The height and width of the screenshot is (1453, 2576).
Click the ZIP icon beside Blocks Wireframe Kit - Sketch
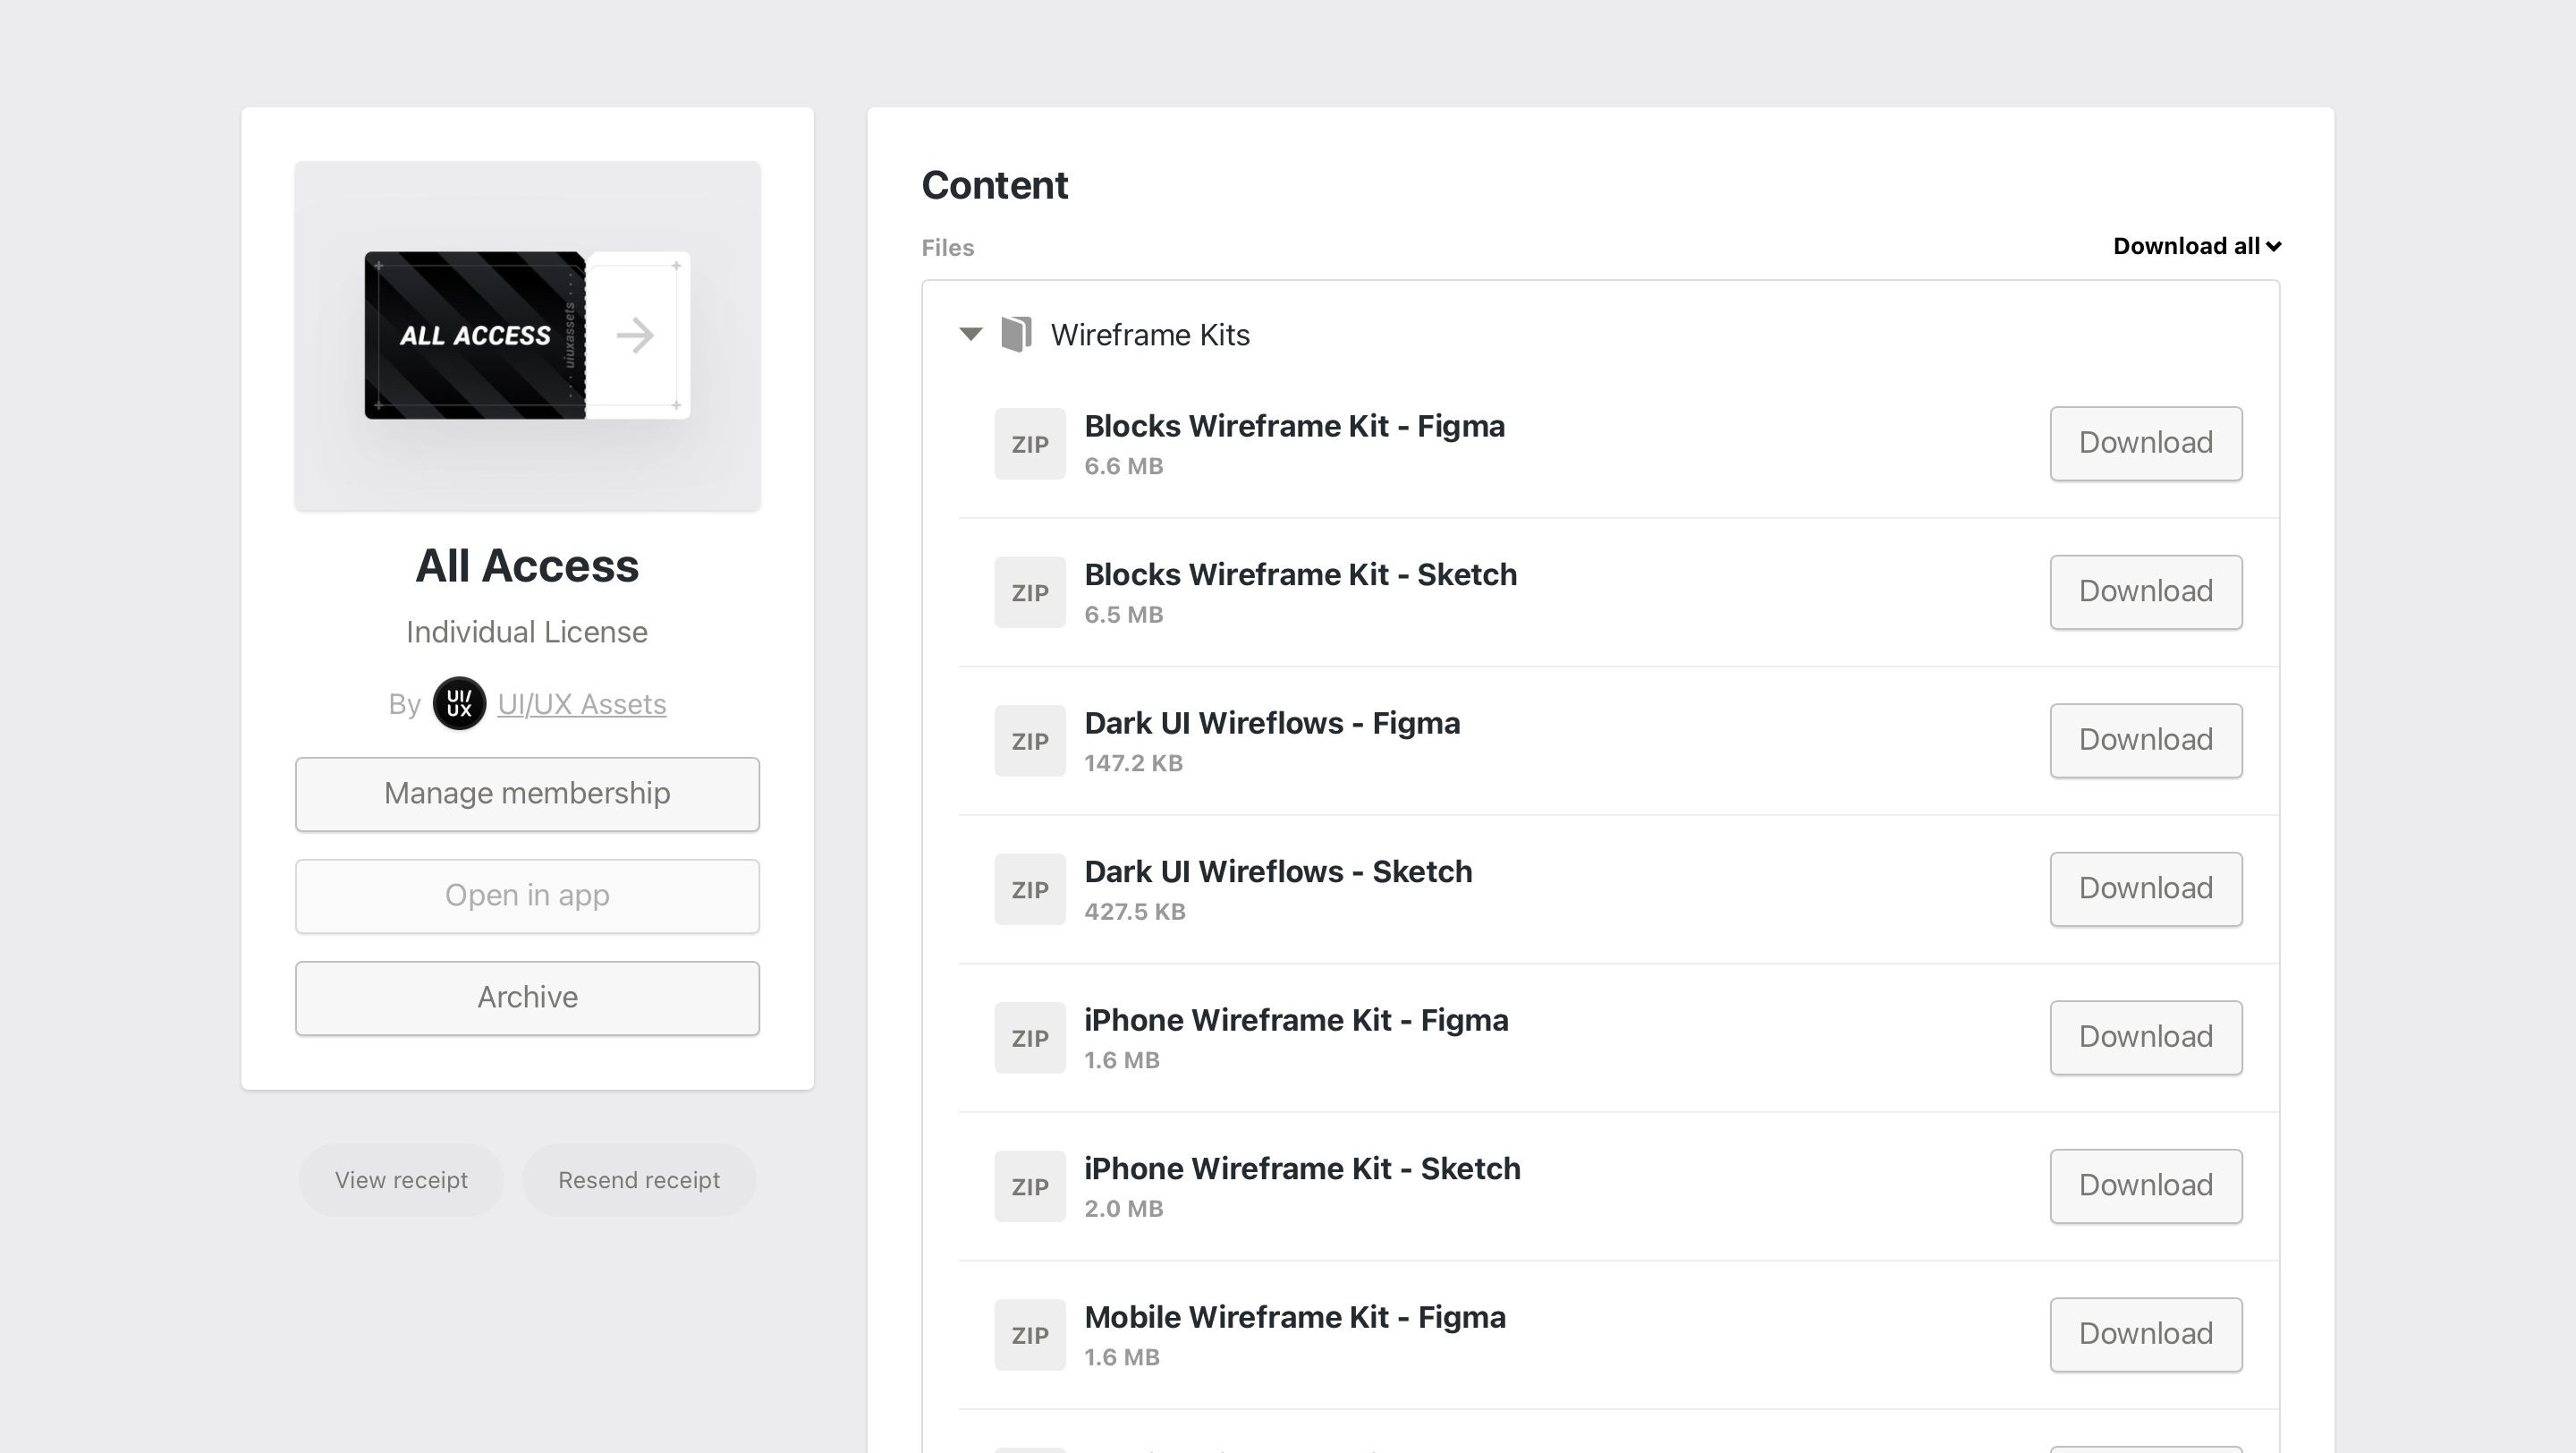(1029, 591)
